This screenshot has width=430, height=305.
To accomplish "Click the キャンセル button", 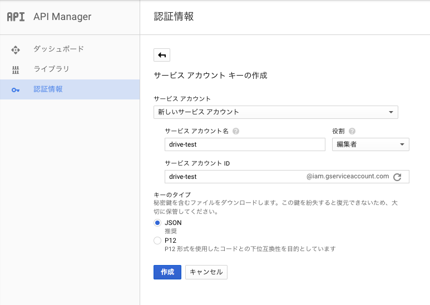I will 206,272.
